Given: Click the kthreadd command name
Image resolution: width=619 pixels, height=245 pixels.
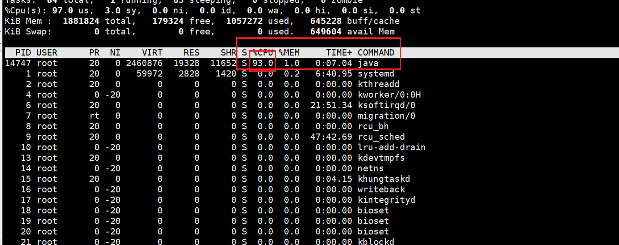Looking at the screenshot, I should tap(379, 84).
